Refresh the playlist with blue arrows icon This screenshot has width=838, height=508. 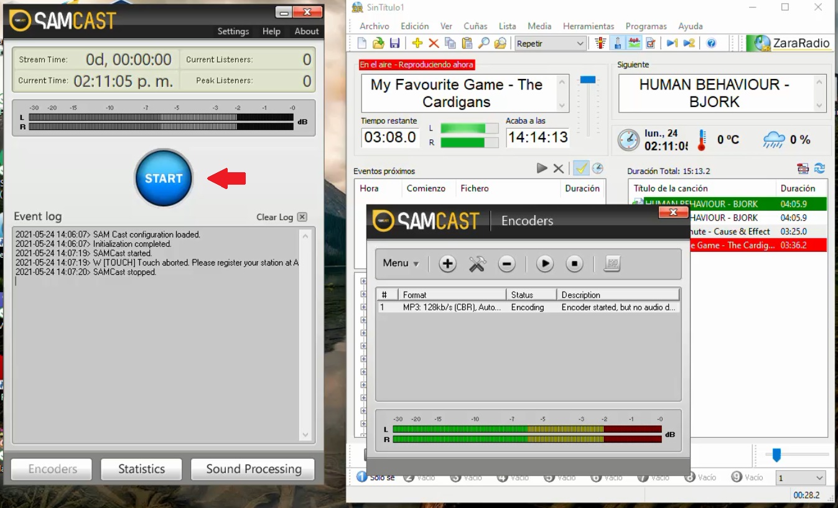[819, 168]
